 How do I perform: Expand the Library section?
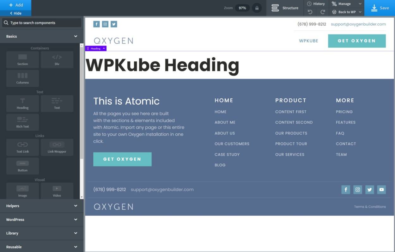(42, 233)
